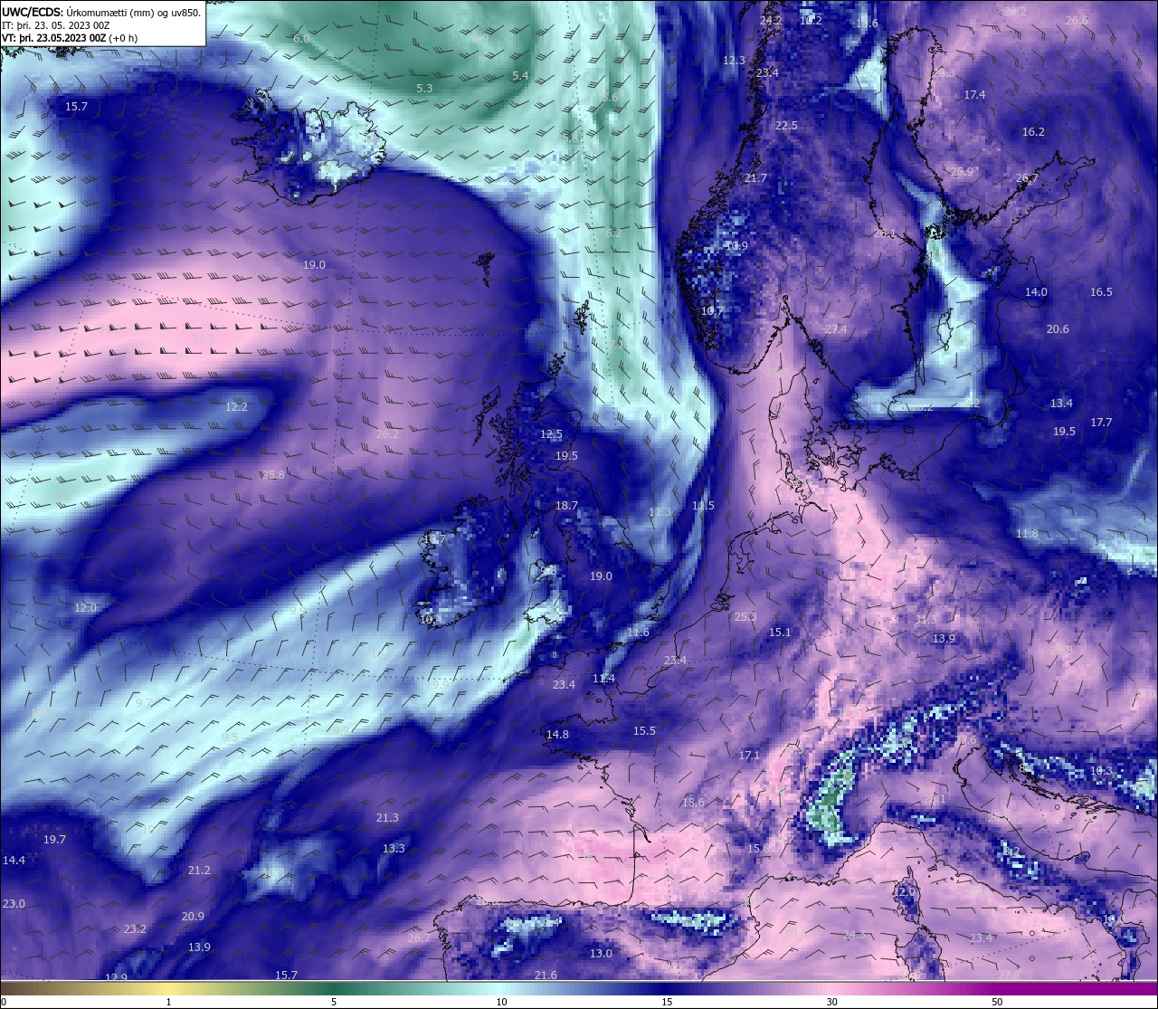
Task: Select the '17.4' map value
Action: click(974, 95)
